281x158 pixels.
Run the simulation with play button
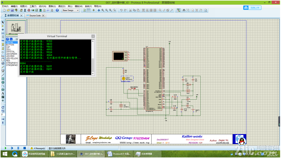(x=5, y=148)
